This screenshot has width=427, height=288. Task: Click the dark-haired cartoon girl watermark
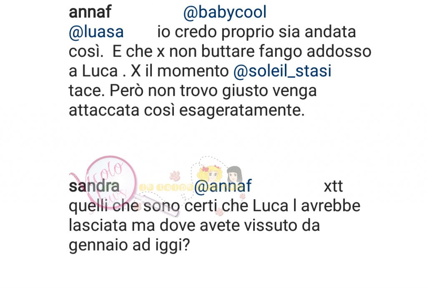pos(234,175)
